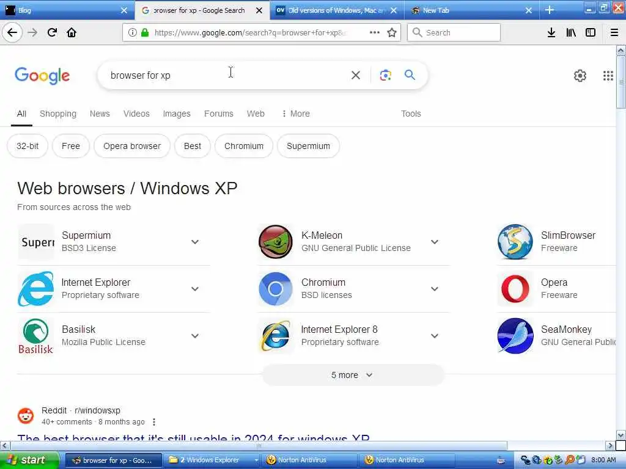Click the green padlock security icon
This screenshot has width=626, height=469.
[145, 33]
